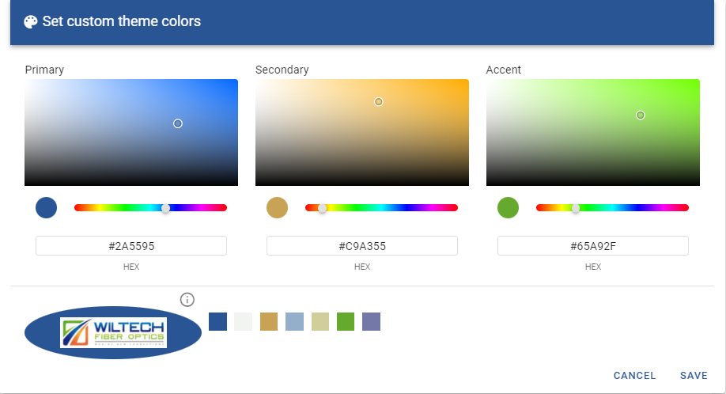The image size is (726, 394).
Task: Select the light blue suggested color swatch
Action: [x=294, y=321]
